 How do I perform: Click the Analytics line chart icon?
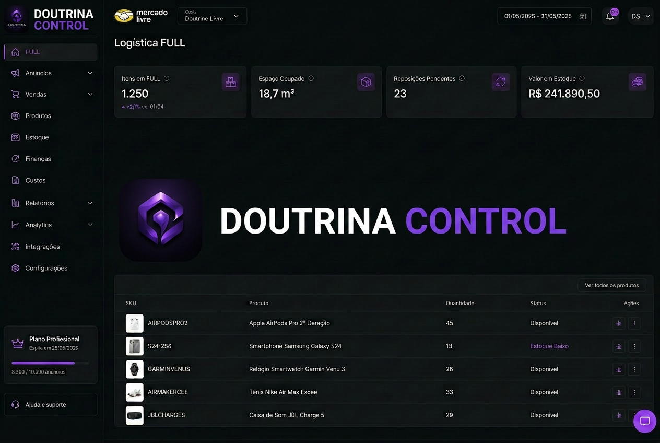tap(15, 225)
